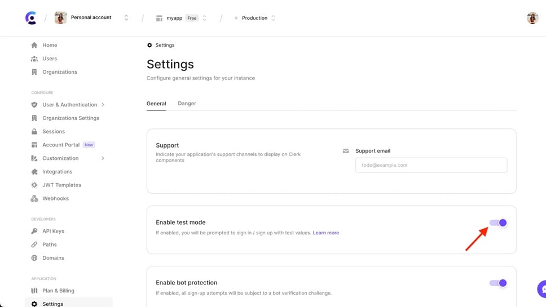Click the Customization palette icon
The image size is (546, 307).
click(x=34, y=158)
